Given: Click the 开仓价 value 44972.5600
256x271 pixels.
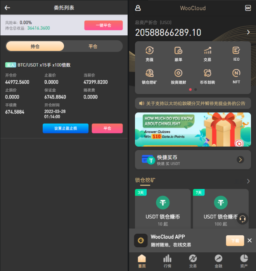Looking at the screenshot, I should tap(17, 82).
